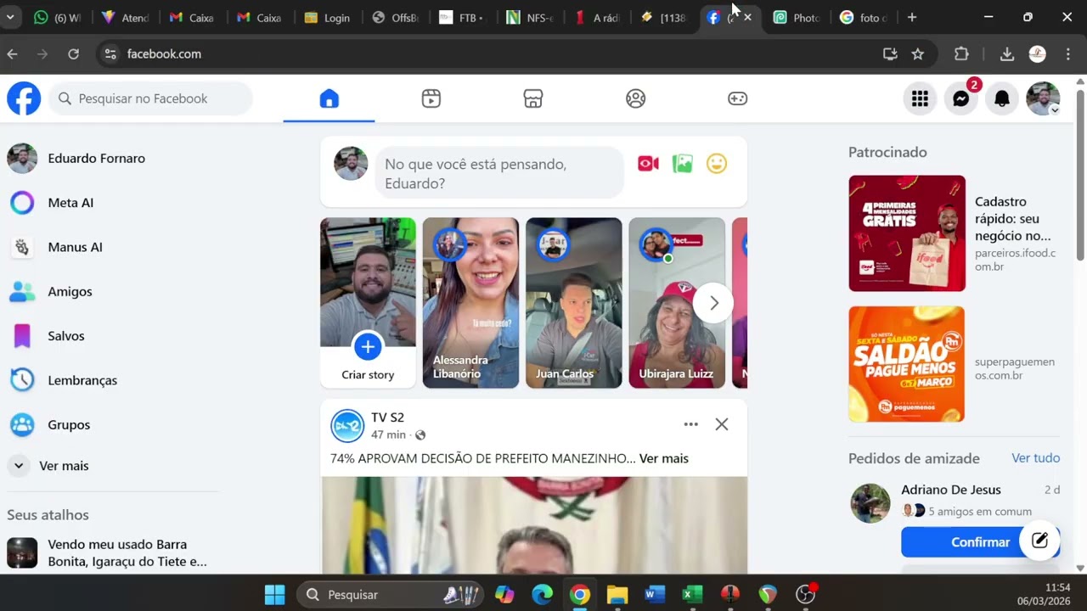Screen dimensions: 1087x611
Task: Open new browser tab
Action: (912, 17)
